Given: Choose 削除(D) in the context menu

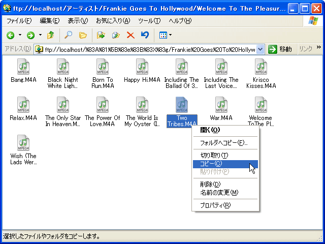Looking at the screenshot, I should point(225,184).
